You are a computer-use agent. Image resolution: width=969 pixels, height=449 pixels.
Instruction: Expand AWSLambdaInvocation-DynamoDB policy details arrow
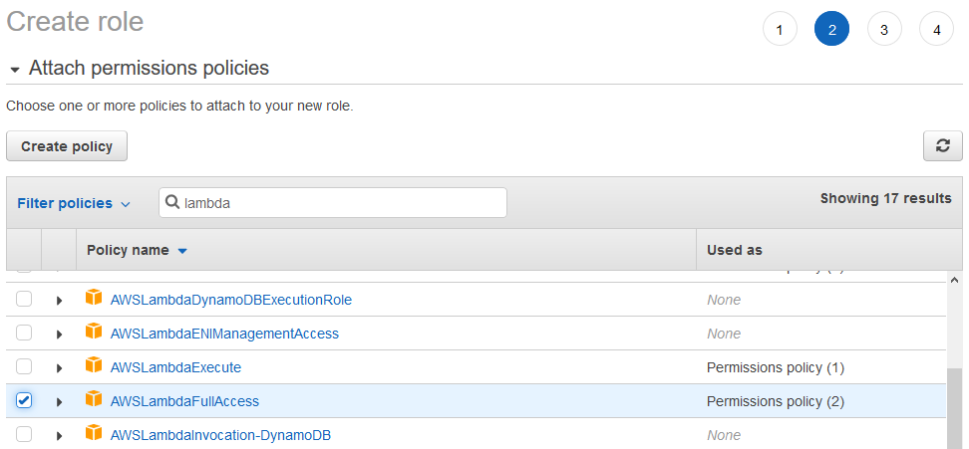60,435
